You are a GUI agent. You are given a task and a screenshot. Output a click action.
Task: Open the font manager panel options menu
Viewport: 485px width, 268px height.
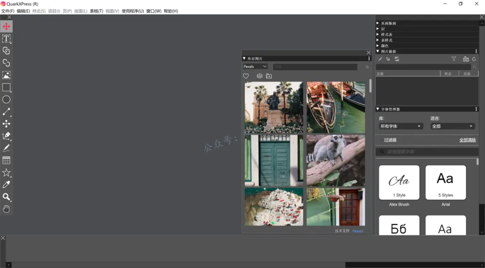(x=476, y=109)
